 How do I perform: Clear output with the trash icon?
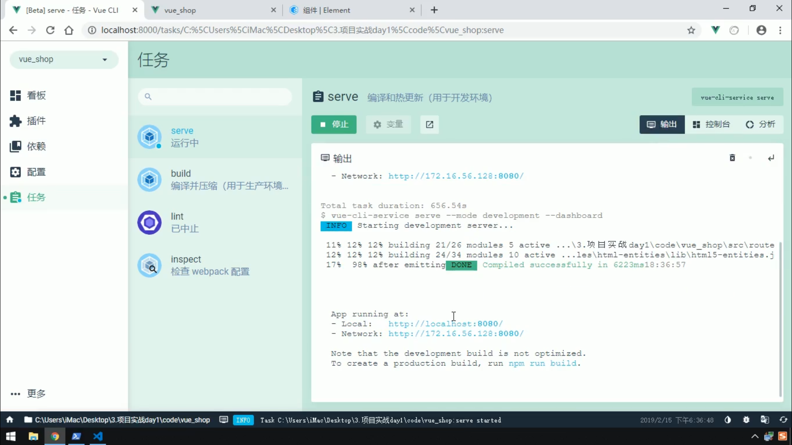[732, 158]
